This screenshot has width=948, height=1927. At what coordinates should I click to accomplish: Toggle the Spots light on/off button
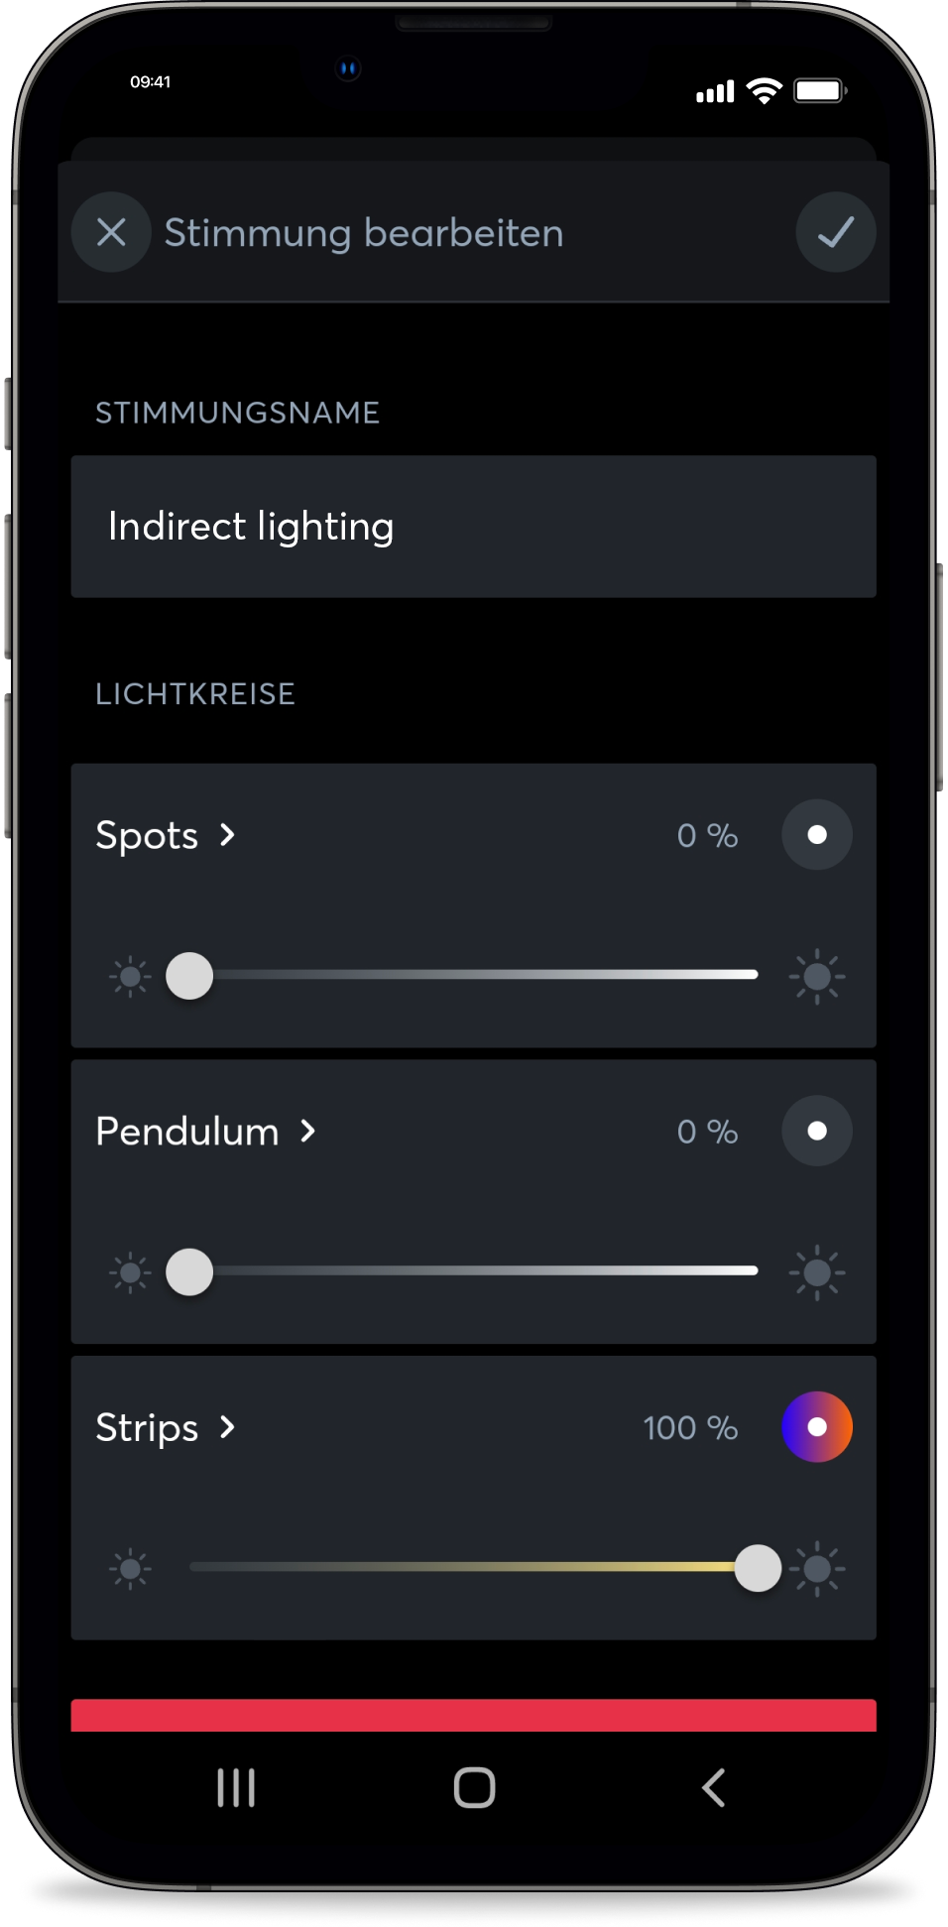click(816, 835)
